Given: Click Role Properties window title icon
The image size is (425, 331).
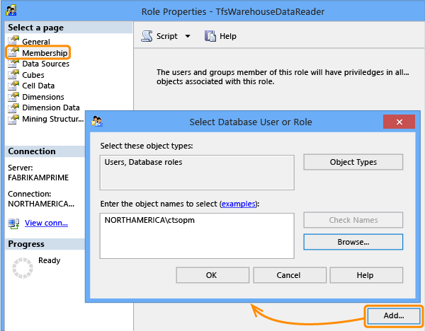Looking at the screenshot, I should coord(11,11).
